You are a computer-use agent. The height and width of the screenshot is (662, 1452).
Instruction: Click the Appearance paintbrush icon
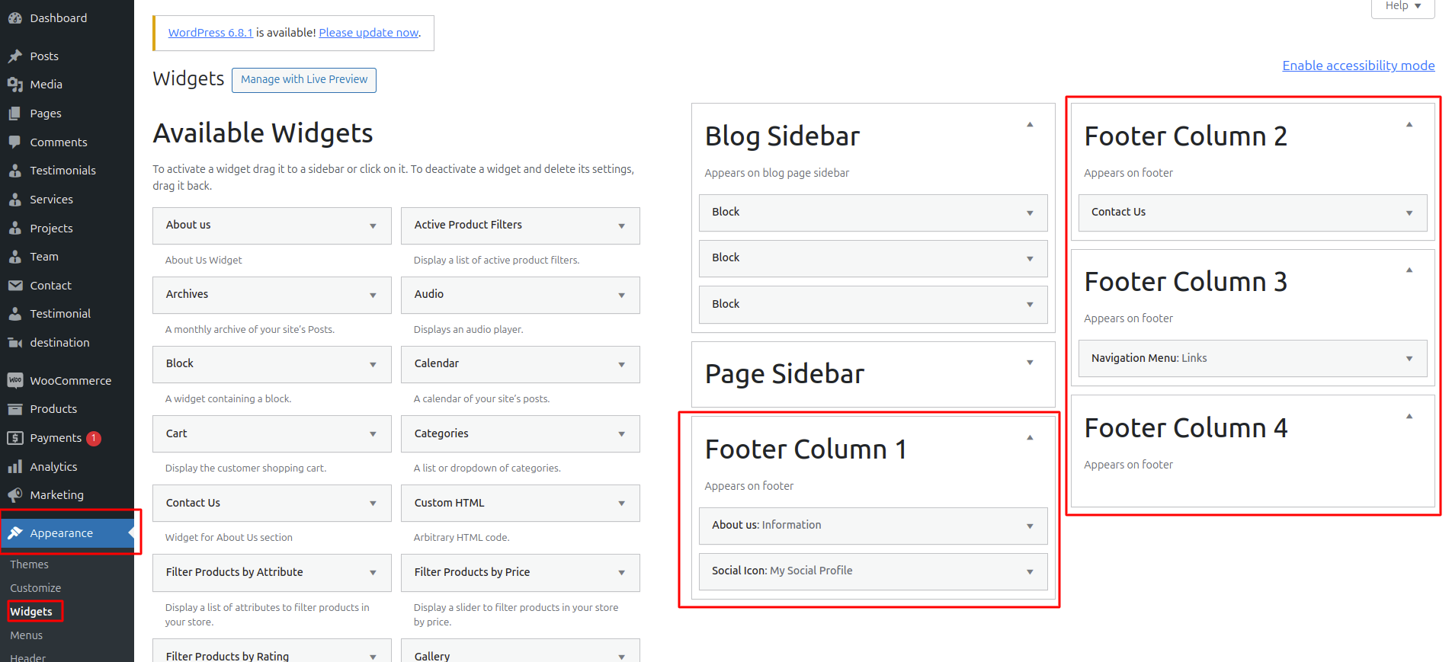pos(14,533)
